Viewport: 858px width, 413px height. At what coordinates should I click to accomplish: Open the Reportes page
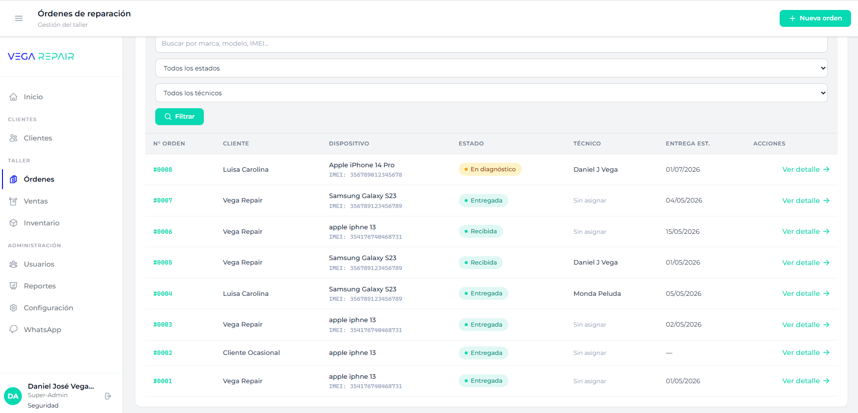click(x=61, y=286)
